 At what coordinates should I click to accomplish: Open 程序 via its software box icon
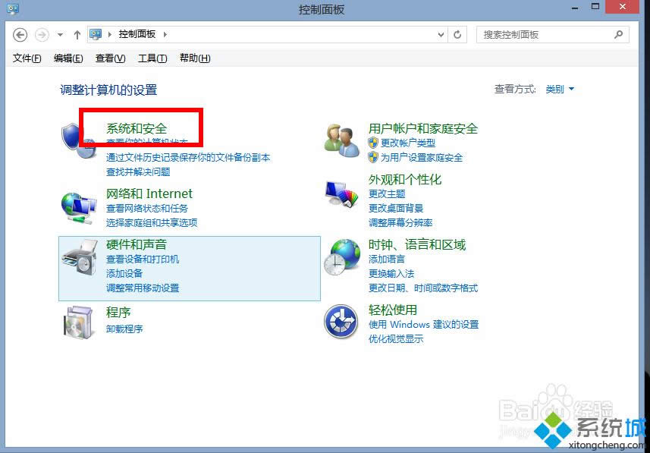(x=80, y=321)
